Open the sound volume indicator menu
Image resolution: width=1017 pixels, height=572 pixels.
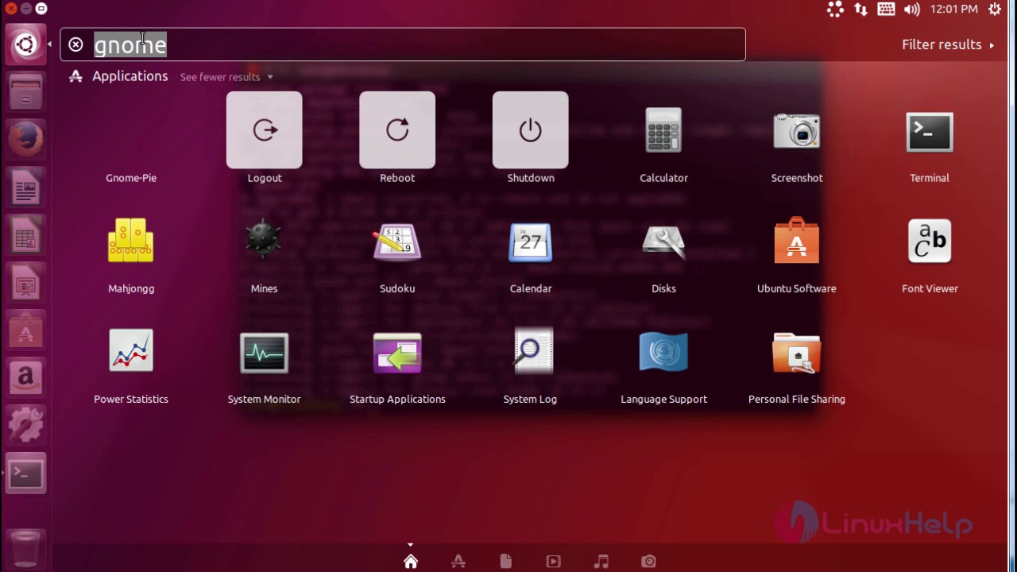912,10
